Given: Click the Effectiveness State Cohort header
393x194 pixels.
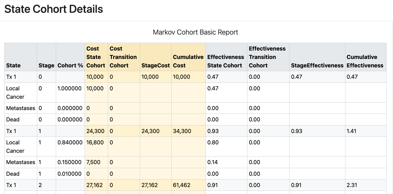Looking at the screenshot, I should pyautogui.click(x=226, y=61).
